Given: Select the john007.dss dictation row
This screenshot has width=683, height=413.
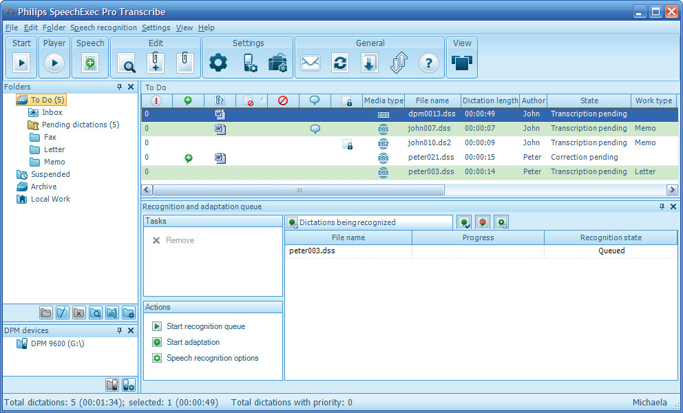Looking at the screenshot, I should (410, 129).
